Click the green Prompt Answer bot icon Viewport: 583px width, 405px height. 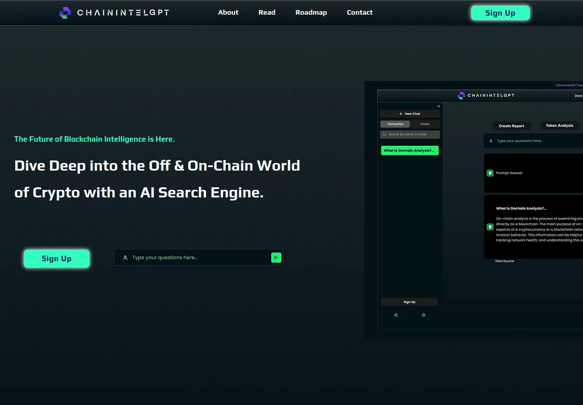pos(490,173)
